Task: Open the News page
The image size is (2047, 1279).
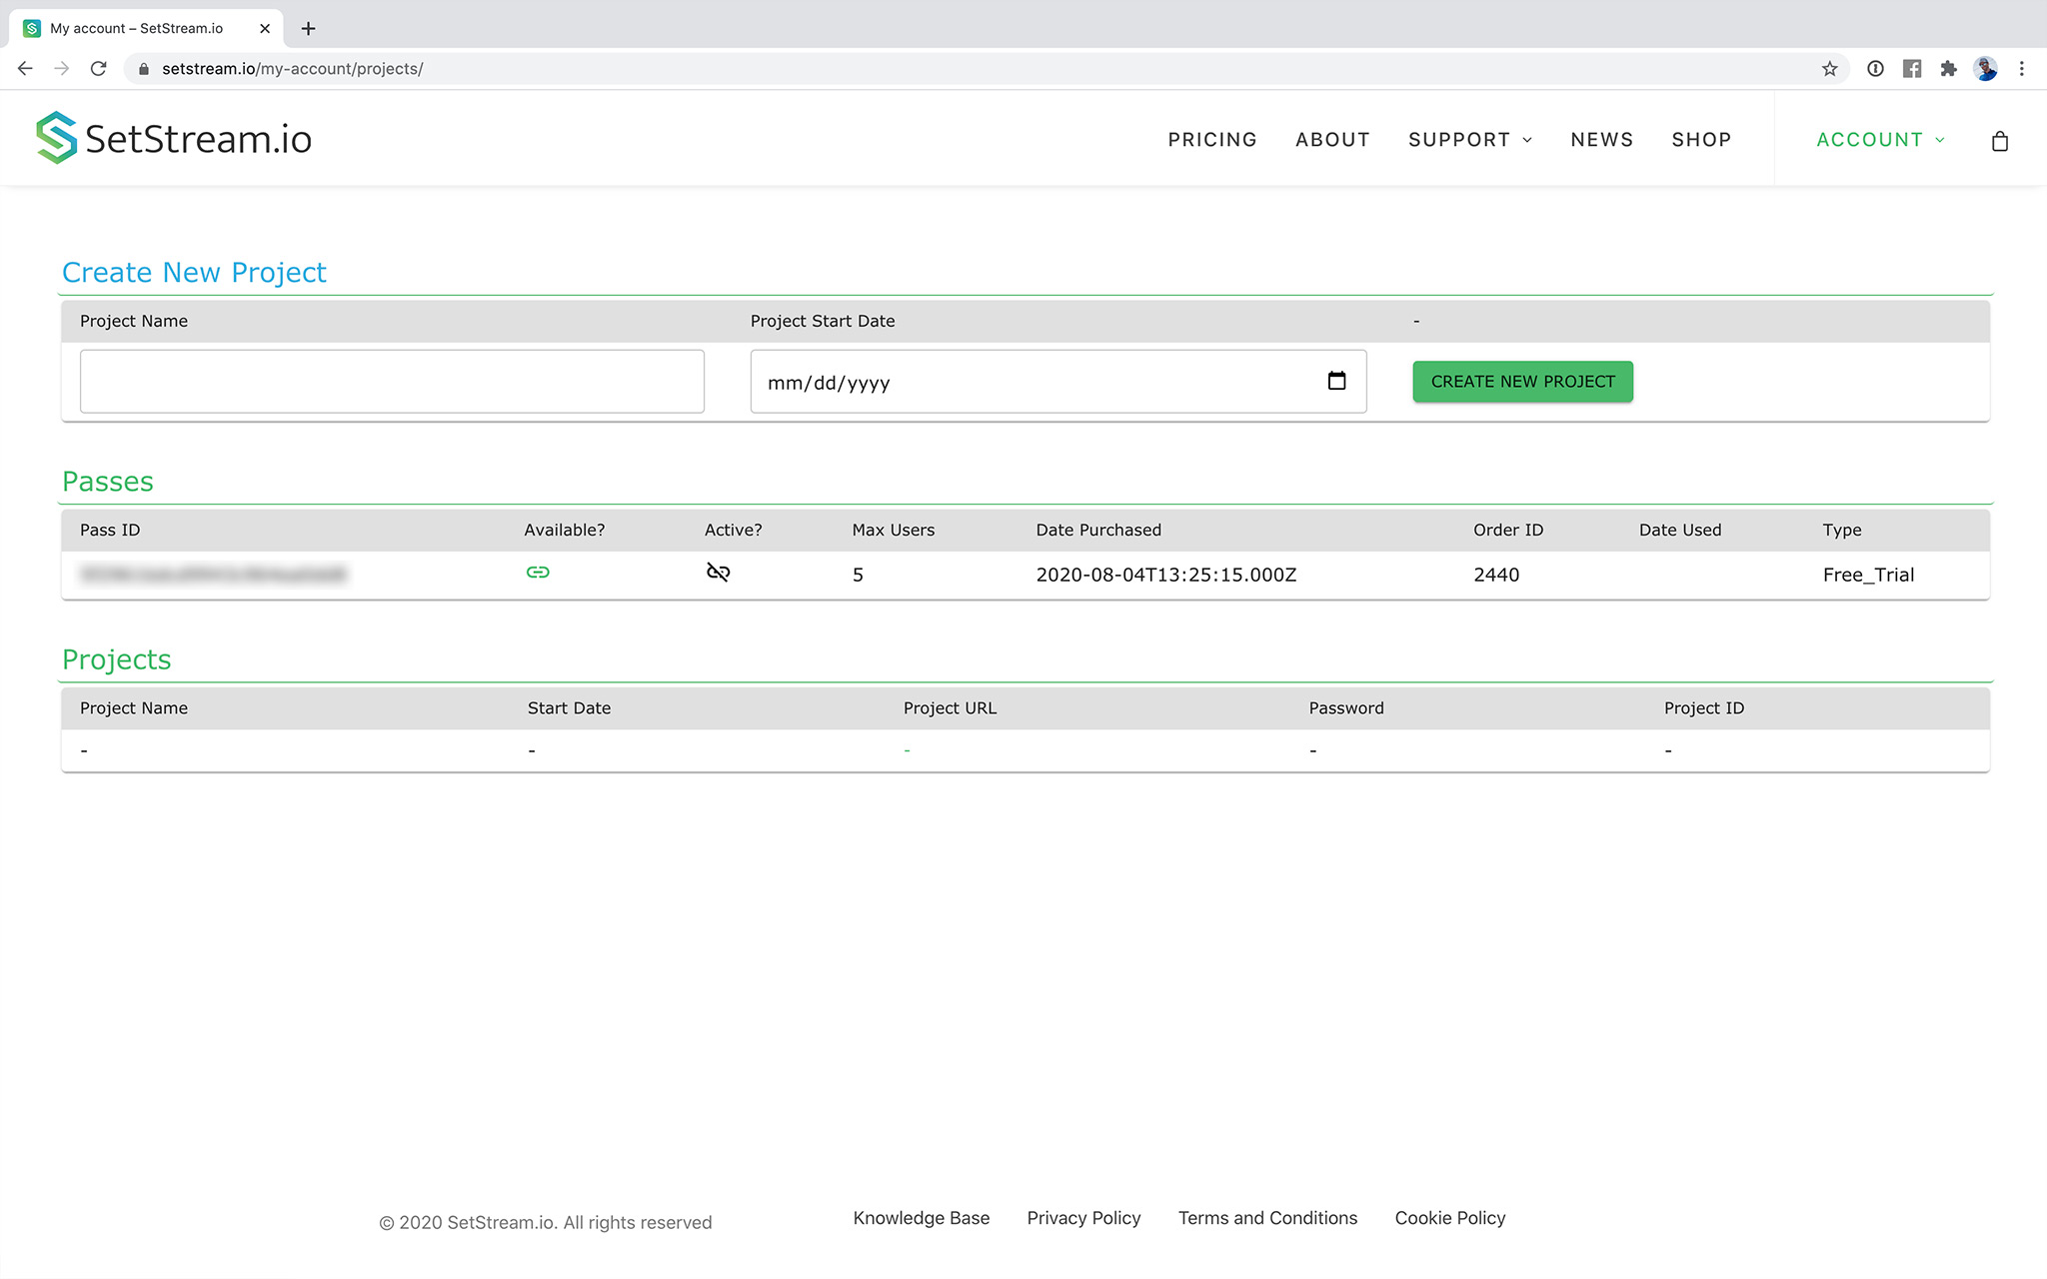Action: (x=1601, y=140)
